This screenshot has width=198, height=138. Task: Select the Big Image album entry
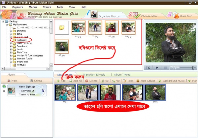click(x=27, y=90)
